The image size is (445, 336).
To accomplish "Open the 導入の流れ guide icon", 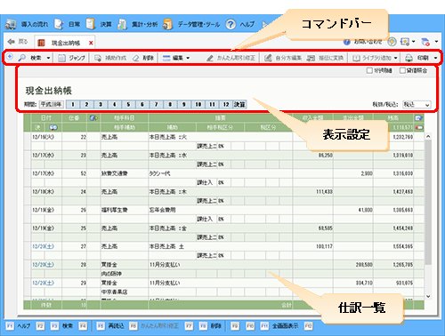I will coord(11,24).
